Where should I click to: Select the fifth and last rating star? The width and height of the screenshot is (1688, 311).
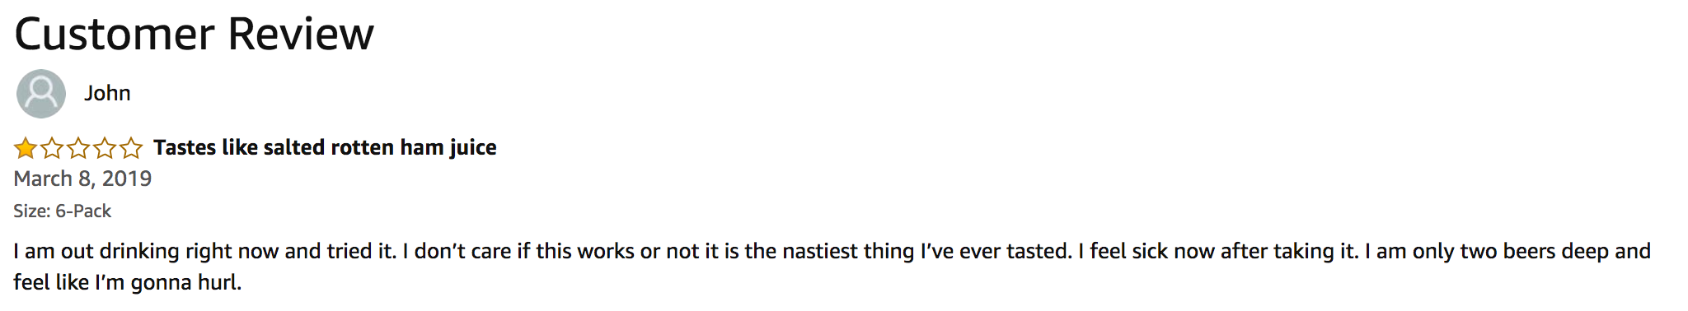[131, 148]
